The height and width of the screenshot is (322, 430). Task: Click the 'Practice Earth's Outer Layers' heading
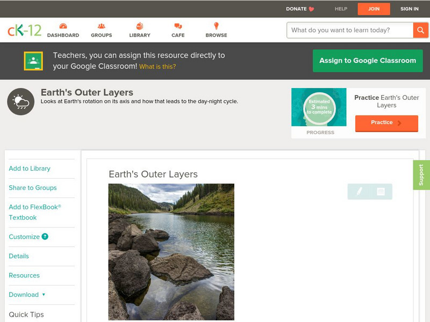[x=386, y=101]
